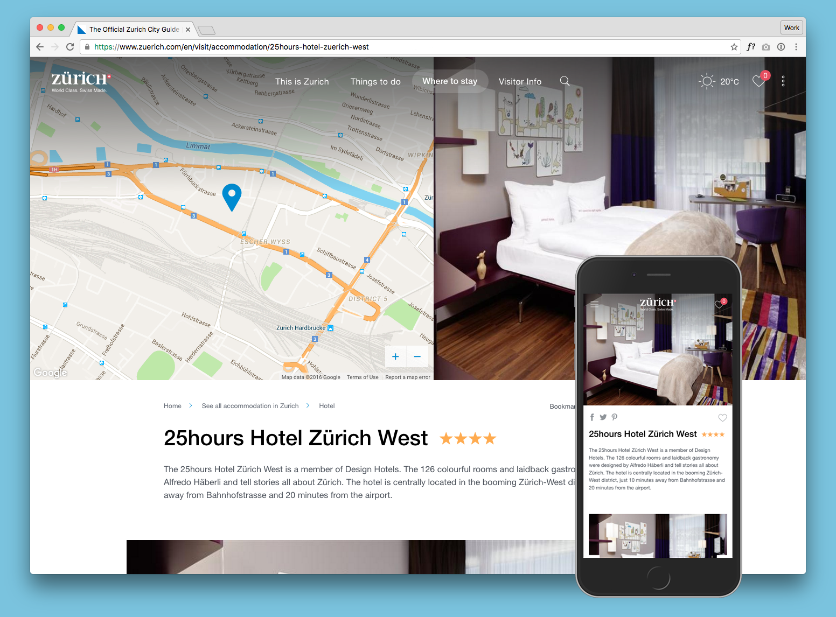Image resolution: width=836 pixels, height=617 pixels.
Task: Open the browser three-dot menu
Action: 796,47
